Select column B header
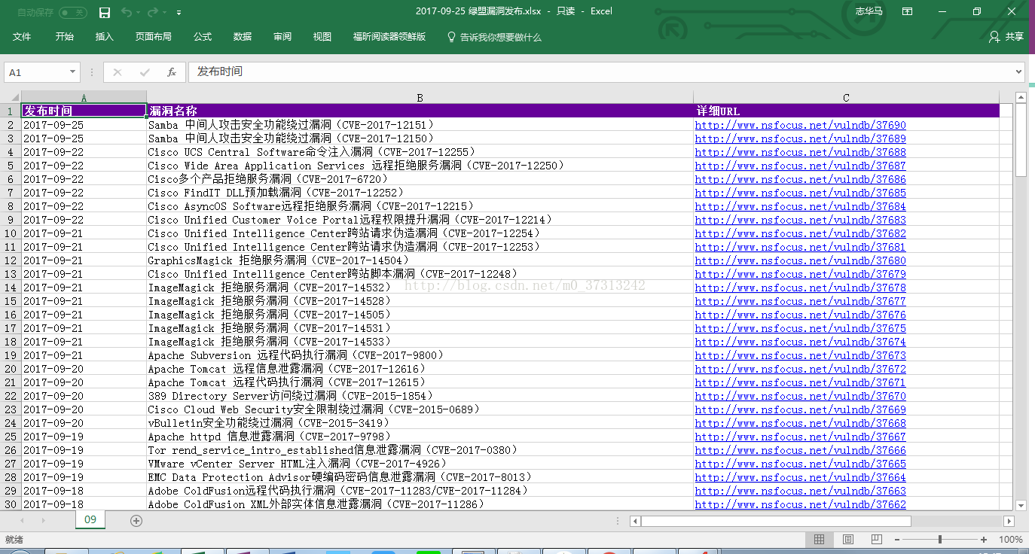Image resolution: width=1035 pixels, height=554 pixels. pos(420,98)
